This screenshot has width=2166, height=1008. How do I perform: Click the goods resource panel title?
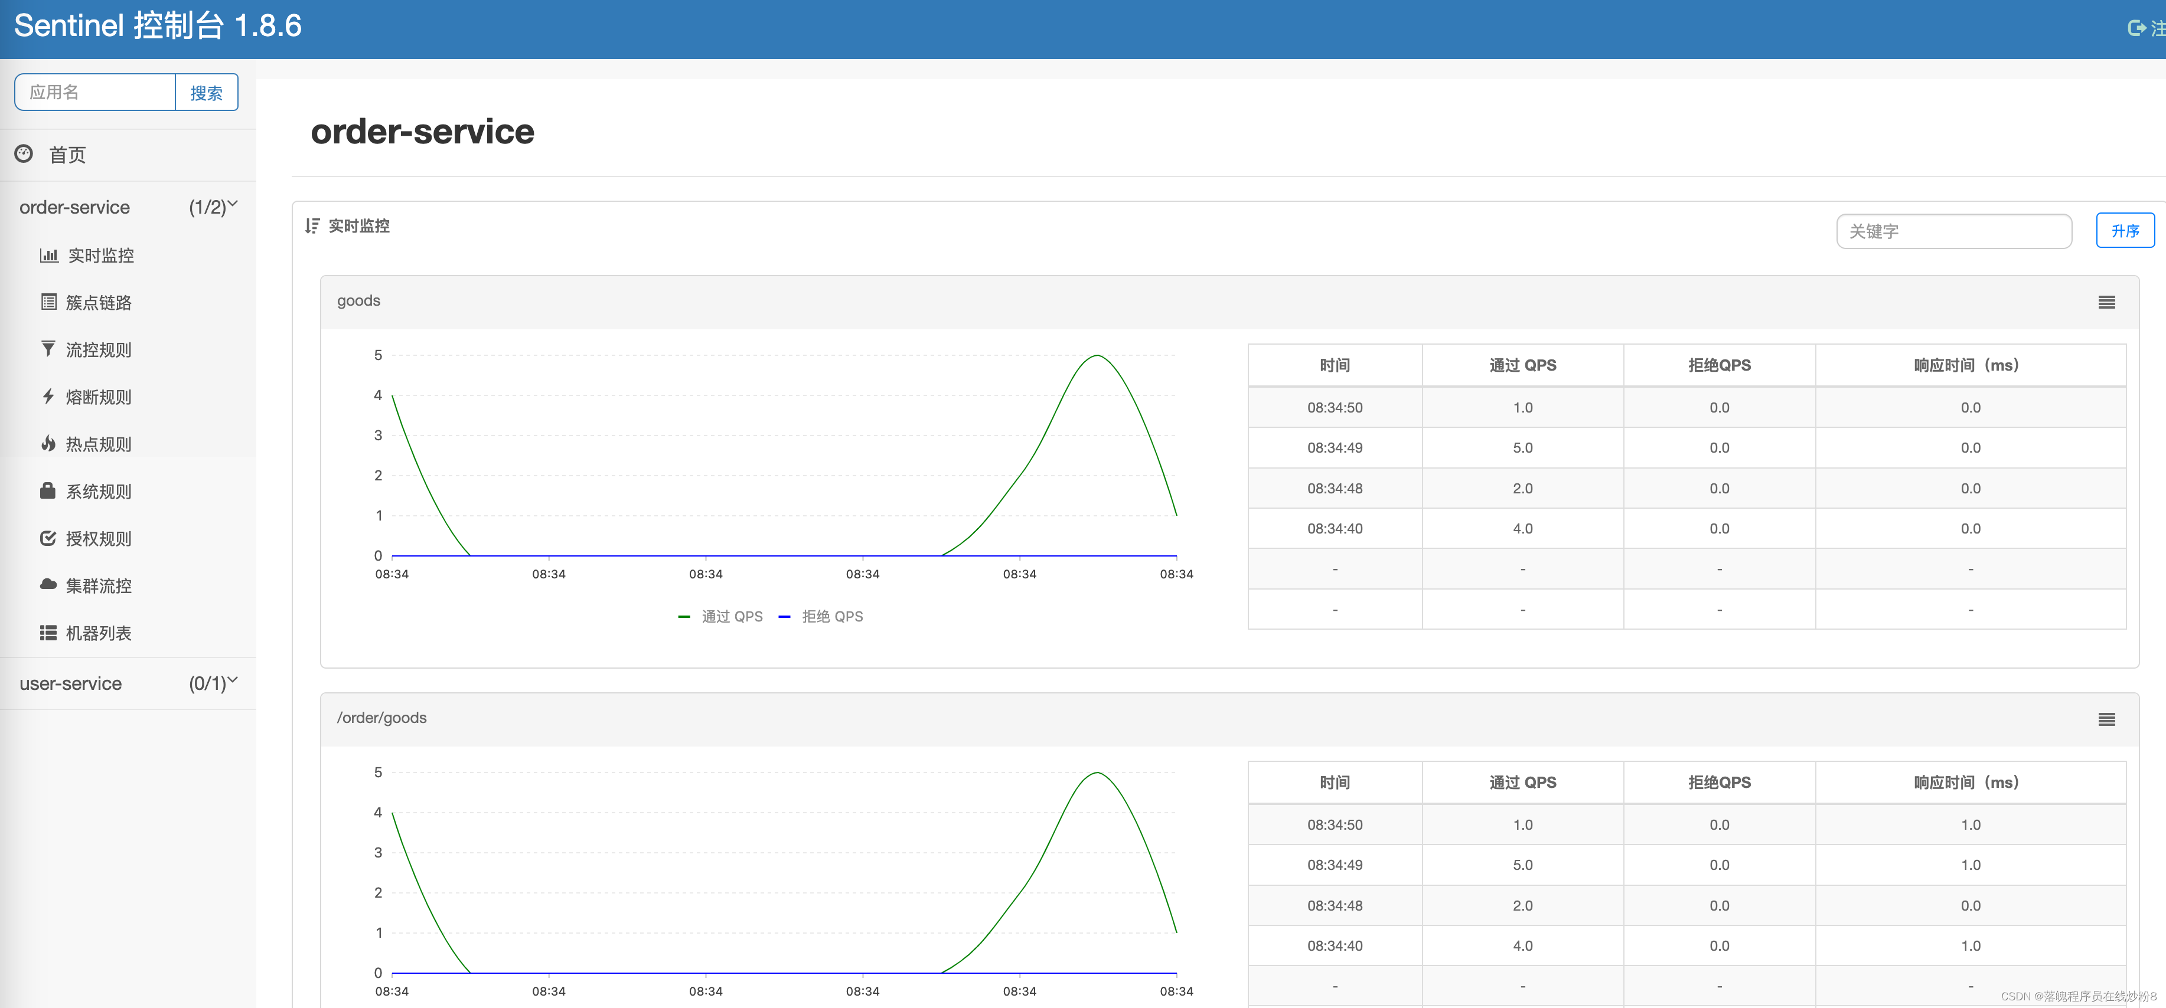[x=359, y=301]
